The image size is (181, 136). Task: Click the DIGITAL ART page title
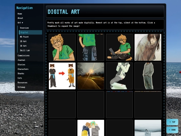(64, 12)
